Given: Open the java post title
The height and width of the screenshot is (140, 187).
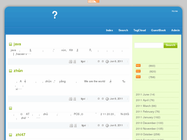Looking at the screenshot, I should [17, 44].
